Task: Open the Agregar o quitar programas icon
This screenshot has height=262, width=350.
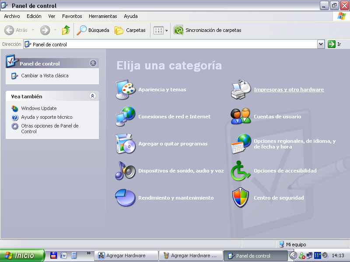Action: pyautogui.click(x=126, y=144)
